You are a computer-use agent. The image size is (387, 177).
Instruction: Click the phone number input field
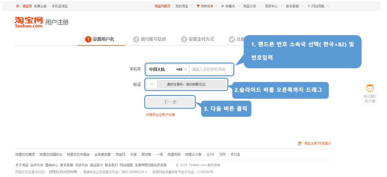(211, 70)
